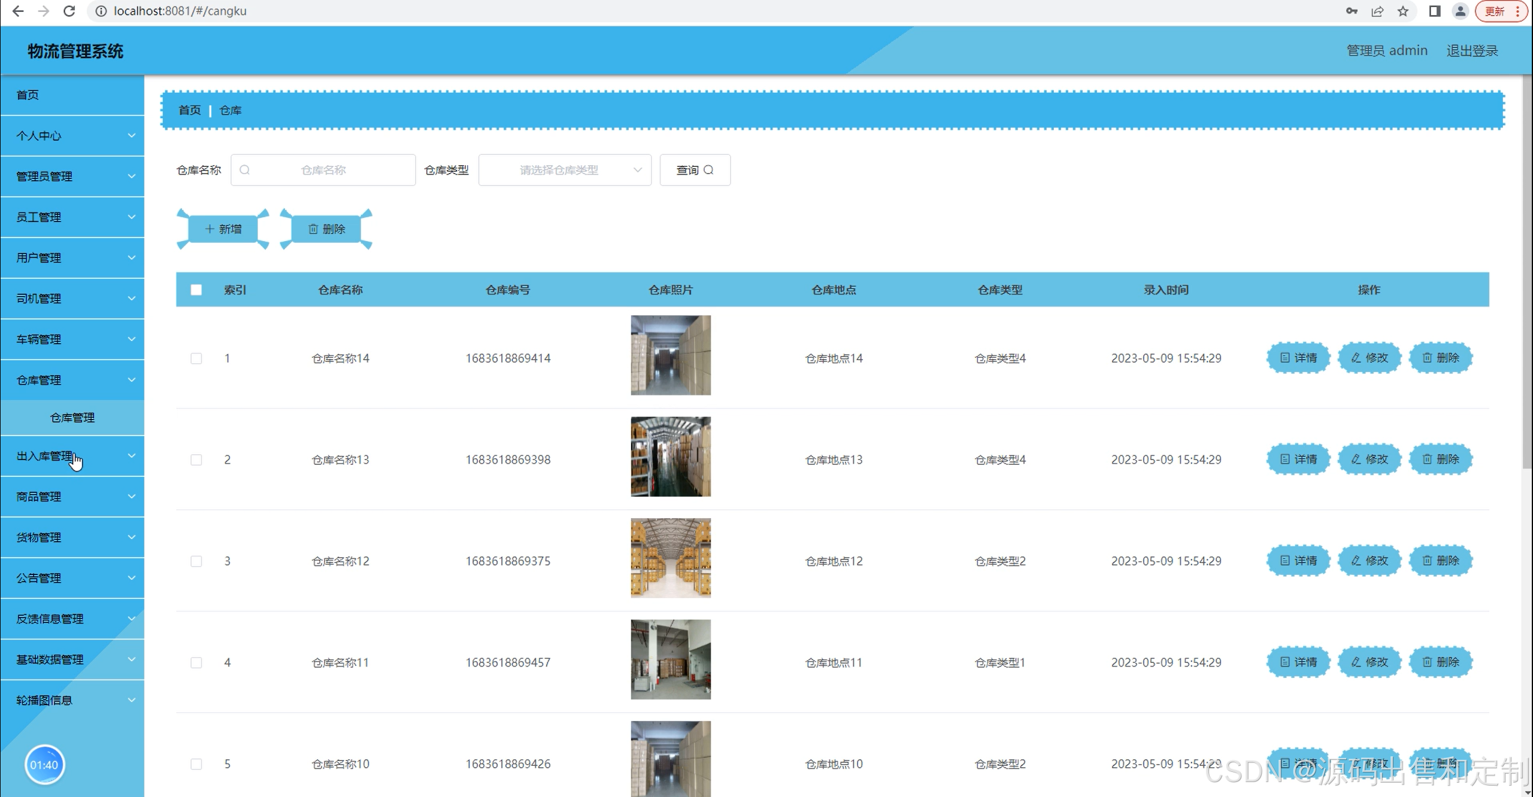The image size is (1533, 797).
Task: Click the 退出登录 logout link
Action: pyautogui.click(x=1472, y=50)
